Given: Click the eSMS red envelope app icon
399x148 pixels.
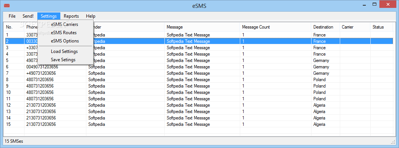Looking at the screenshot, I should click(x=7, y=6).
